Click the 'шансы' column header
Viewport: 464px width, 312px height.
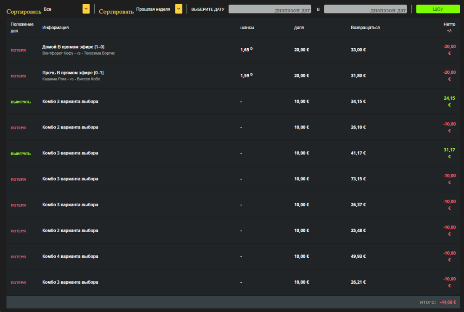[247, 27]
